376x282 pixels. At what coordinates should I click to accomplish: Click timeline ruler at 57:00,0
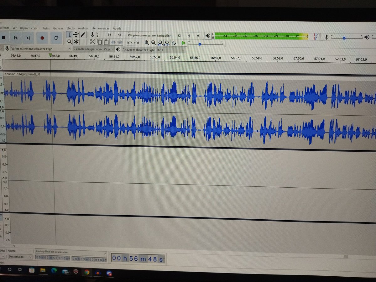click(299, 58)
